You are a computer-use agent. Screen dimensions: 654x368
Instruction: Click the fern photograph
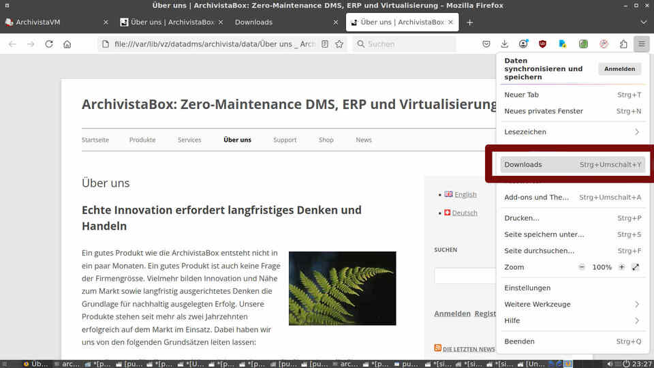tap(342, 288)
